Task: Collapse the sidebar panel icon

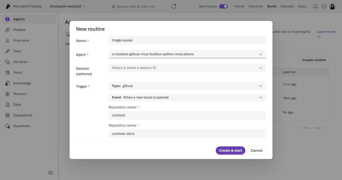Action: click(51, 173)
